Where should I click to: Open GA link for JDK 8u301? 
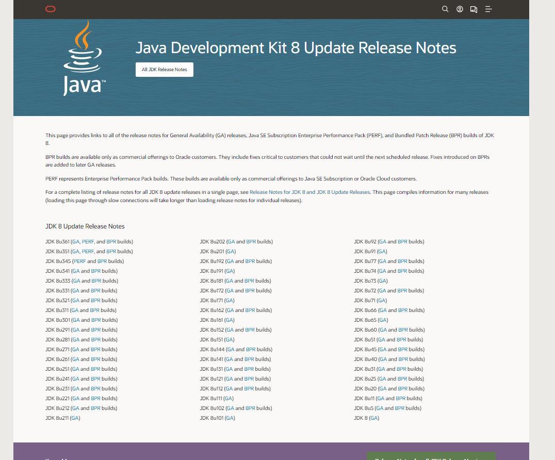point(76,320)
